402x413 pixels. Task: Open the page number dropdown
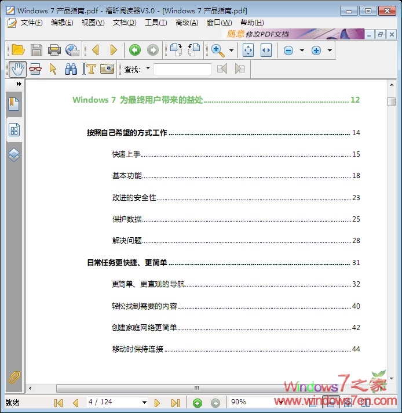pos(144,403)
